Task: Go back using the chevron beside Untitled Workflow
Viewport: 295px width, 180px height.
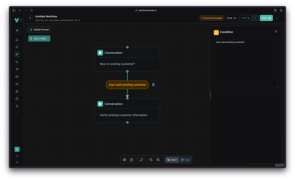Action: coord(30,18)
